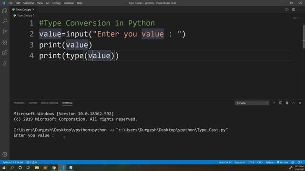305x171 pixels.
Task: Split the terminal panel
Action: tap(281, 103)
